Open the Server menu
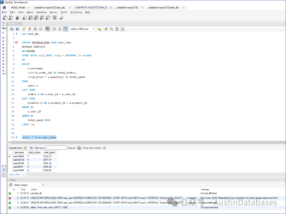Viewport: 286px width, 214px height. coord(53,12)
